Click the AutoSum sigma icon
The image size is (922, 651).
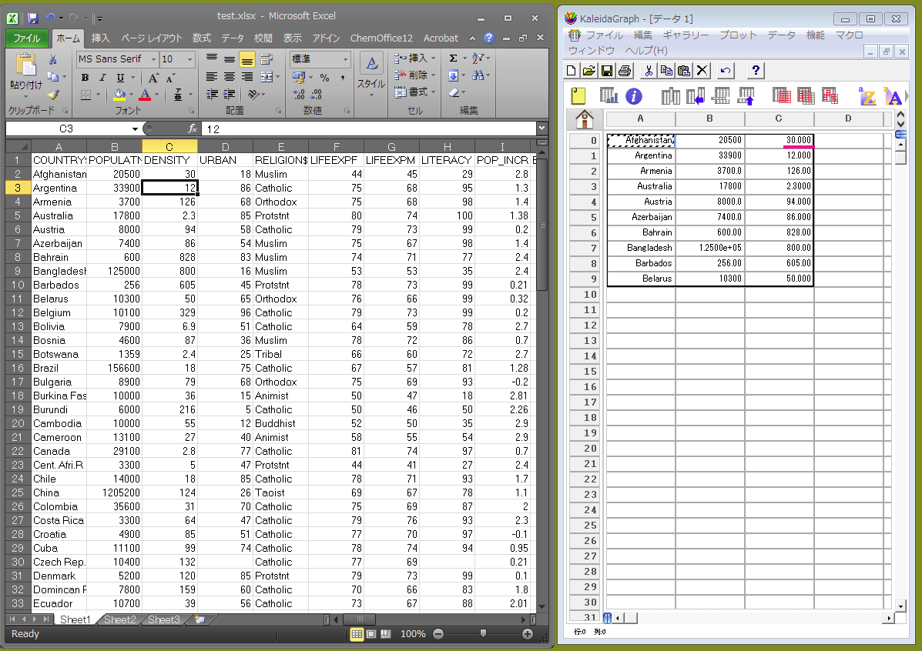[454, 58]
